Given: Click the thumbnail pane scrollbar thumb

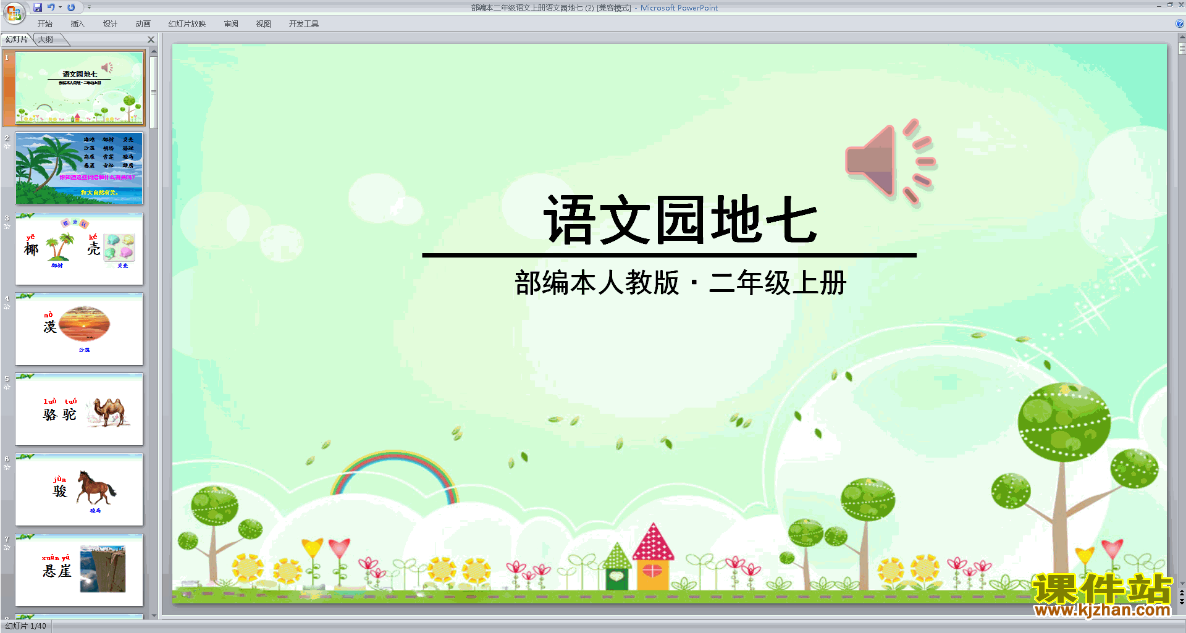Looking at the screenshot, I should [154, 93].
